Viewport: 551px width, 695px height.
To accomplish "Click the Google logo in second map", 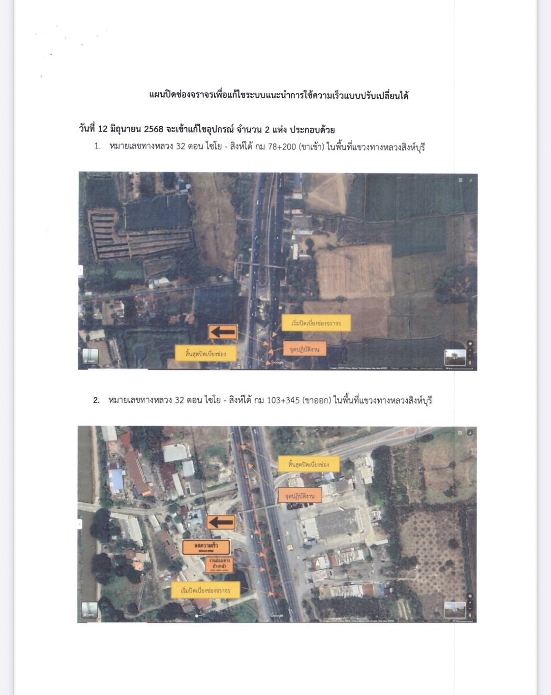I will coord(277,616).
